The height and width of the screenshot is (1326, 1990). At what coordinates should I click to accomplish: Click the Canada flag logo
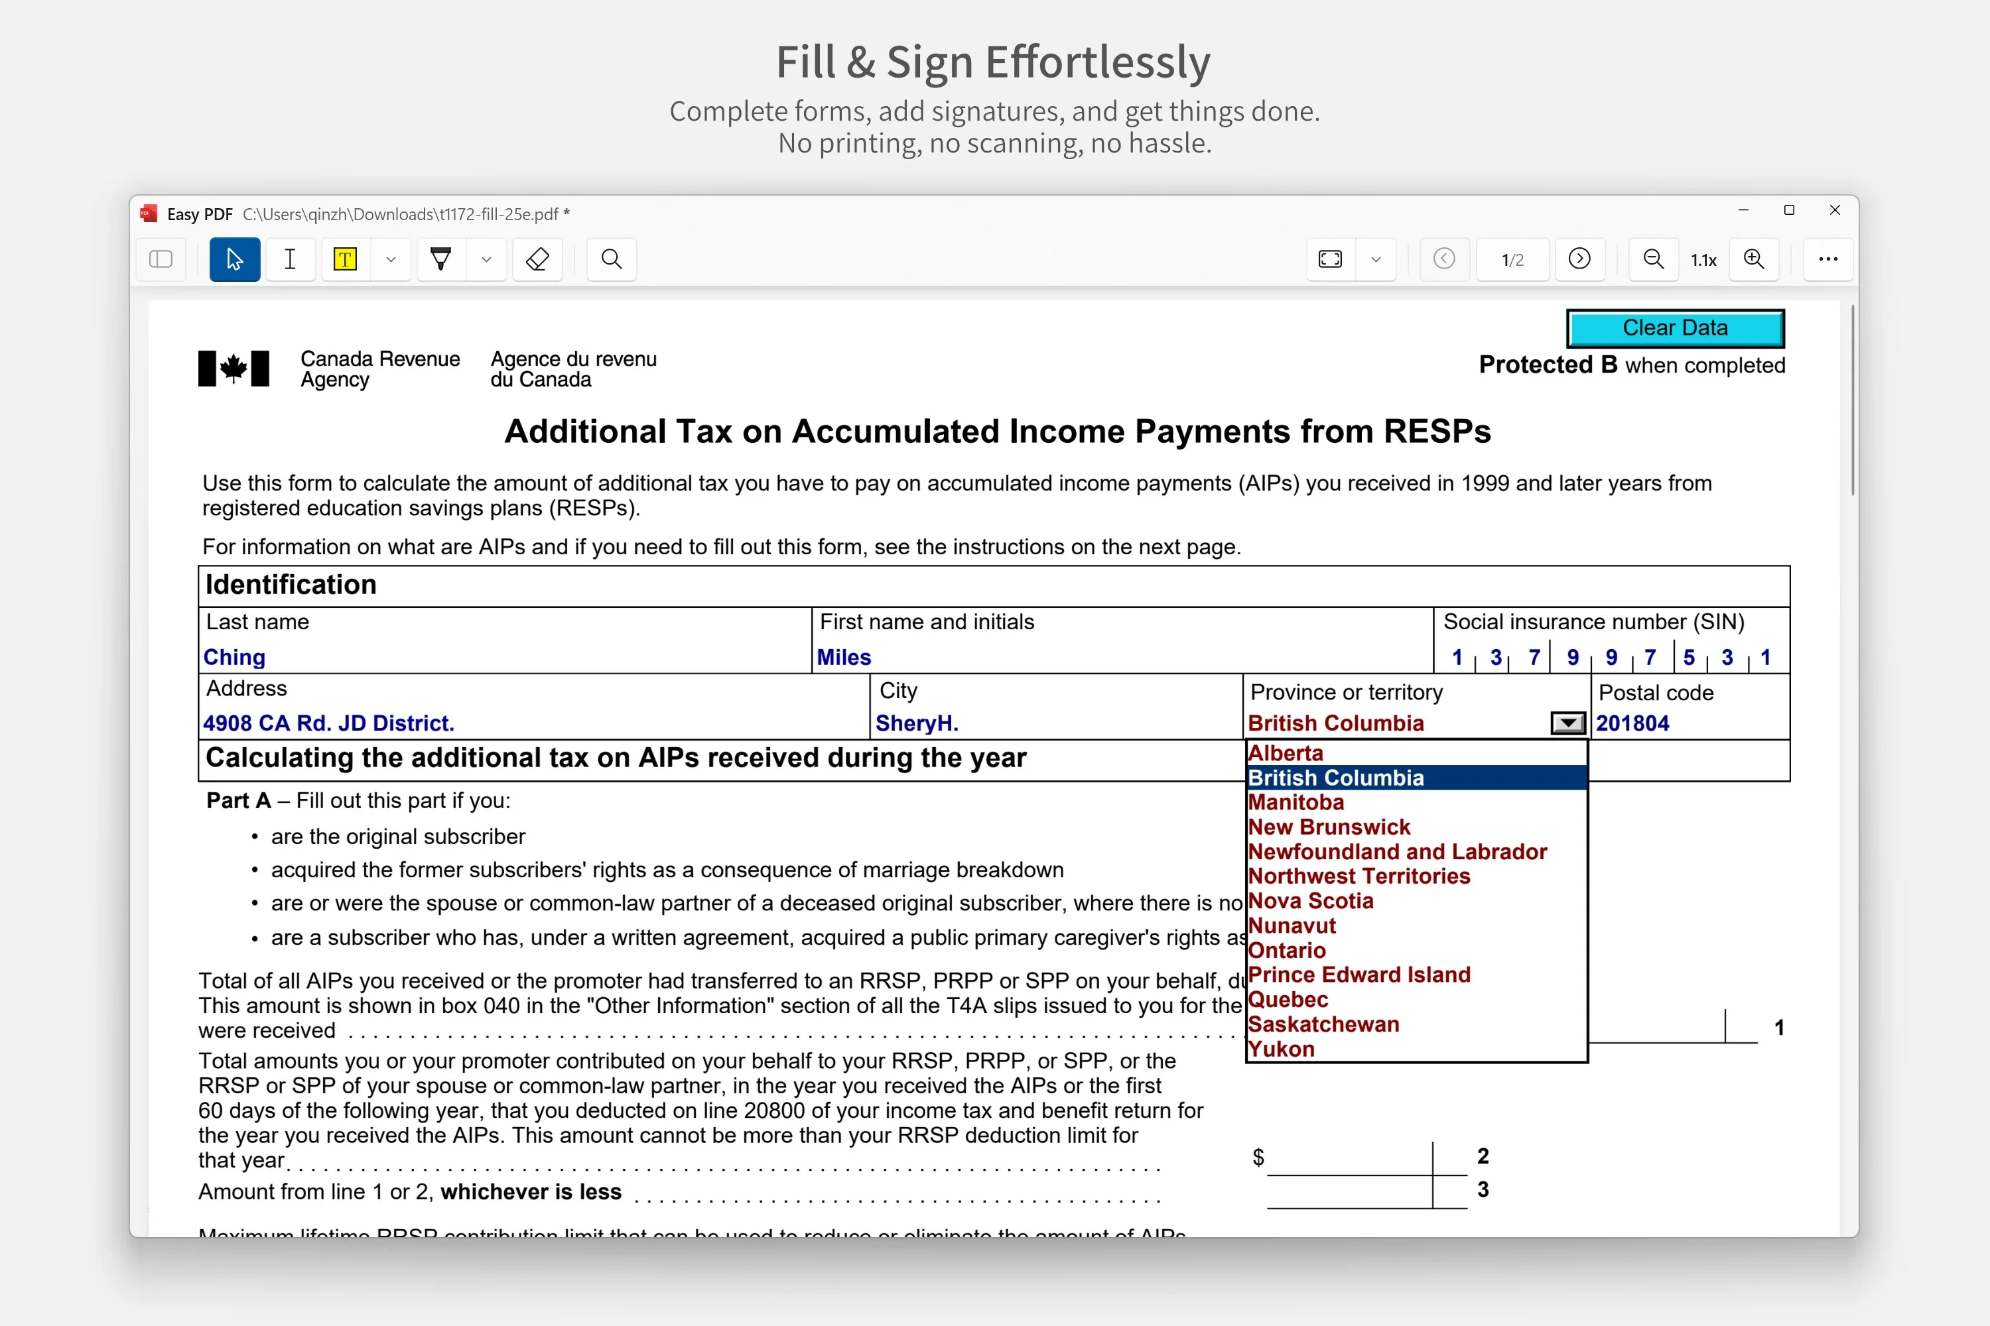(233, 369)
